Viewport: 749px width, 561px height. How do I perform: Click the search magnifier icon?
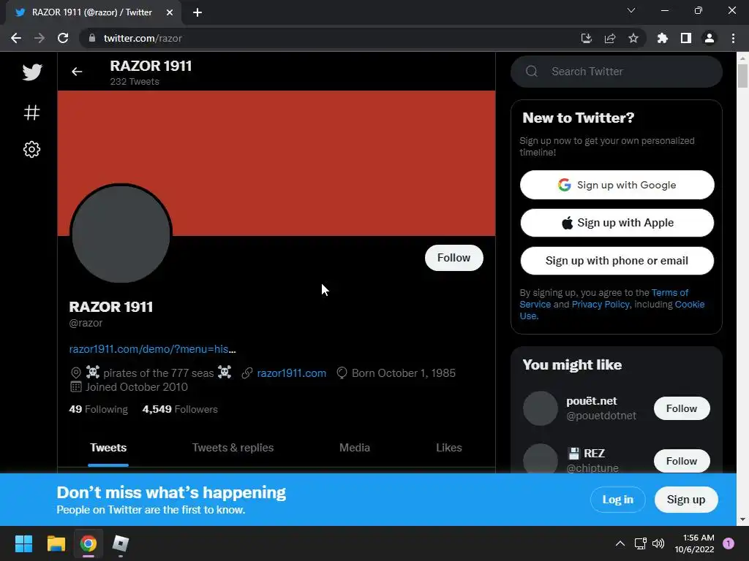pyautogui.click(x=532, y=72)
